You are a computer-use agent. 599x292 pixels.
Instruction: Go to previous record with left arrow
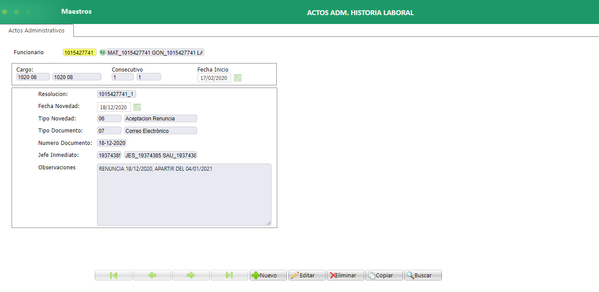152,276
